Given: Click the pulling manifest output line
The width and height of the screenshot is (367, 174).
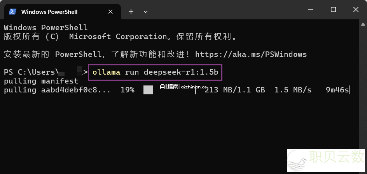Looking at the screenshot, I should click(41, 81).
